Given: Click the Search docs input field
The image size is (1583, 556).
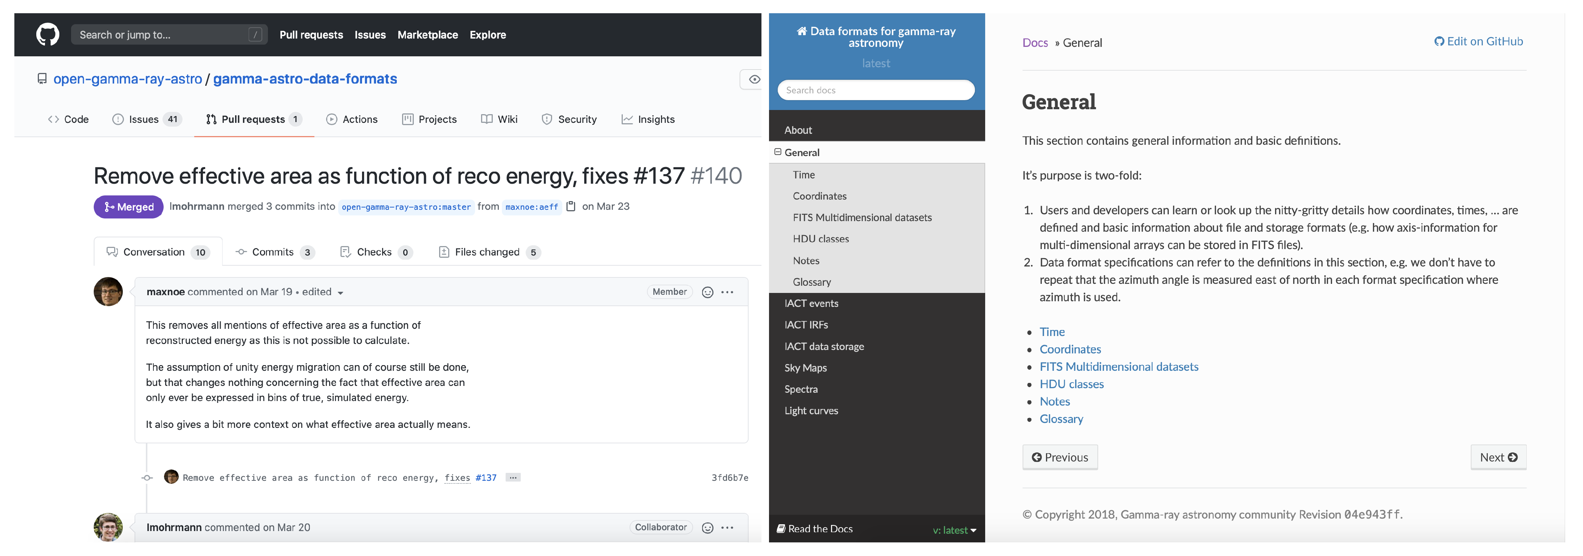Looking at the screenshot, I should [x=875, y=90].
